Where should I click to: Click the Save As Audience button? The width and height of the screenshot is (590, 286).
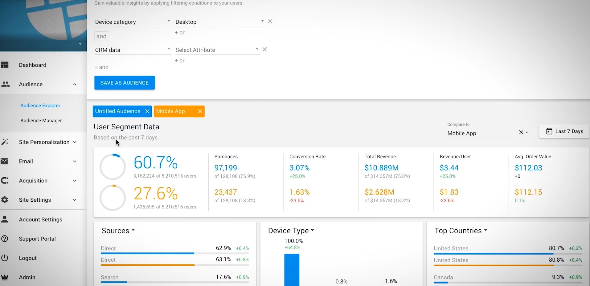tap(125, 83)
